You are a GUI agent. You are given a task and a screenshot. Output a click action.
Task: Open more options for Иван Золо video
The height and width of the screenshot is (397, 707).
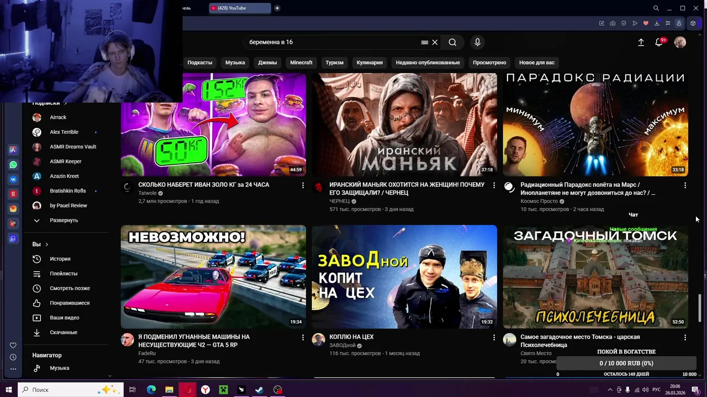tap(303, 185)
